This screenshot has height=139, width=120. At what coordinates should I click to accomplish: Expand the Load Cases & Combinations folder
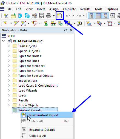9,85
